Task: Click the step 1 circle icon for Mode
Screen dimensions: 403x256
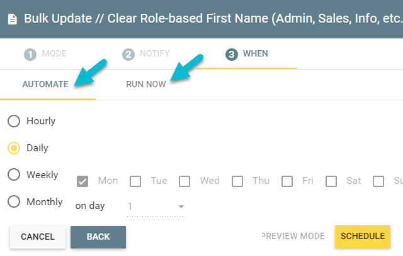Action: pos(30,54)
